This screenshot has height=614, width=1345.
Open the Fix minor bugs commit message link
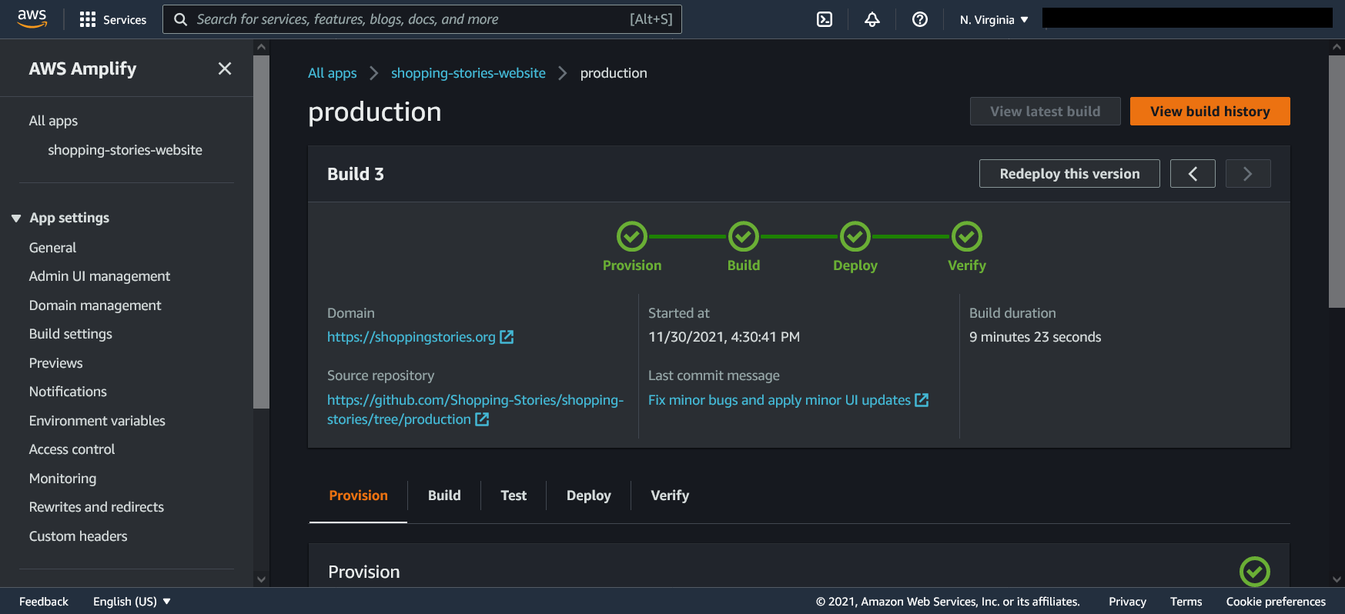point(779,400)
